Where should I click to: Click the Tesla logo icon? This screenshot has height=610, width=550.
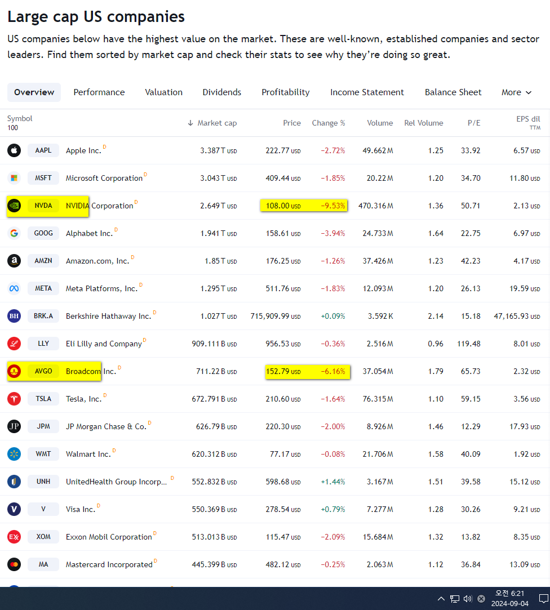click(x=14, y=399)
